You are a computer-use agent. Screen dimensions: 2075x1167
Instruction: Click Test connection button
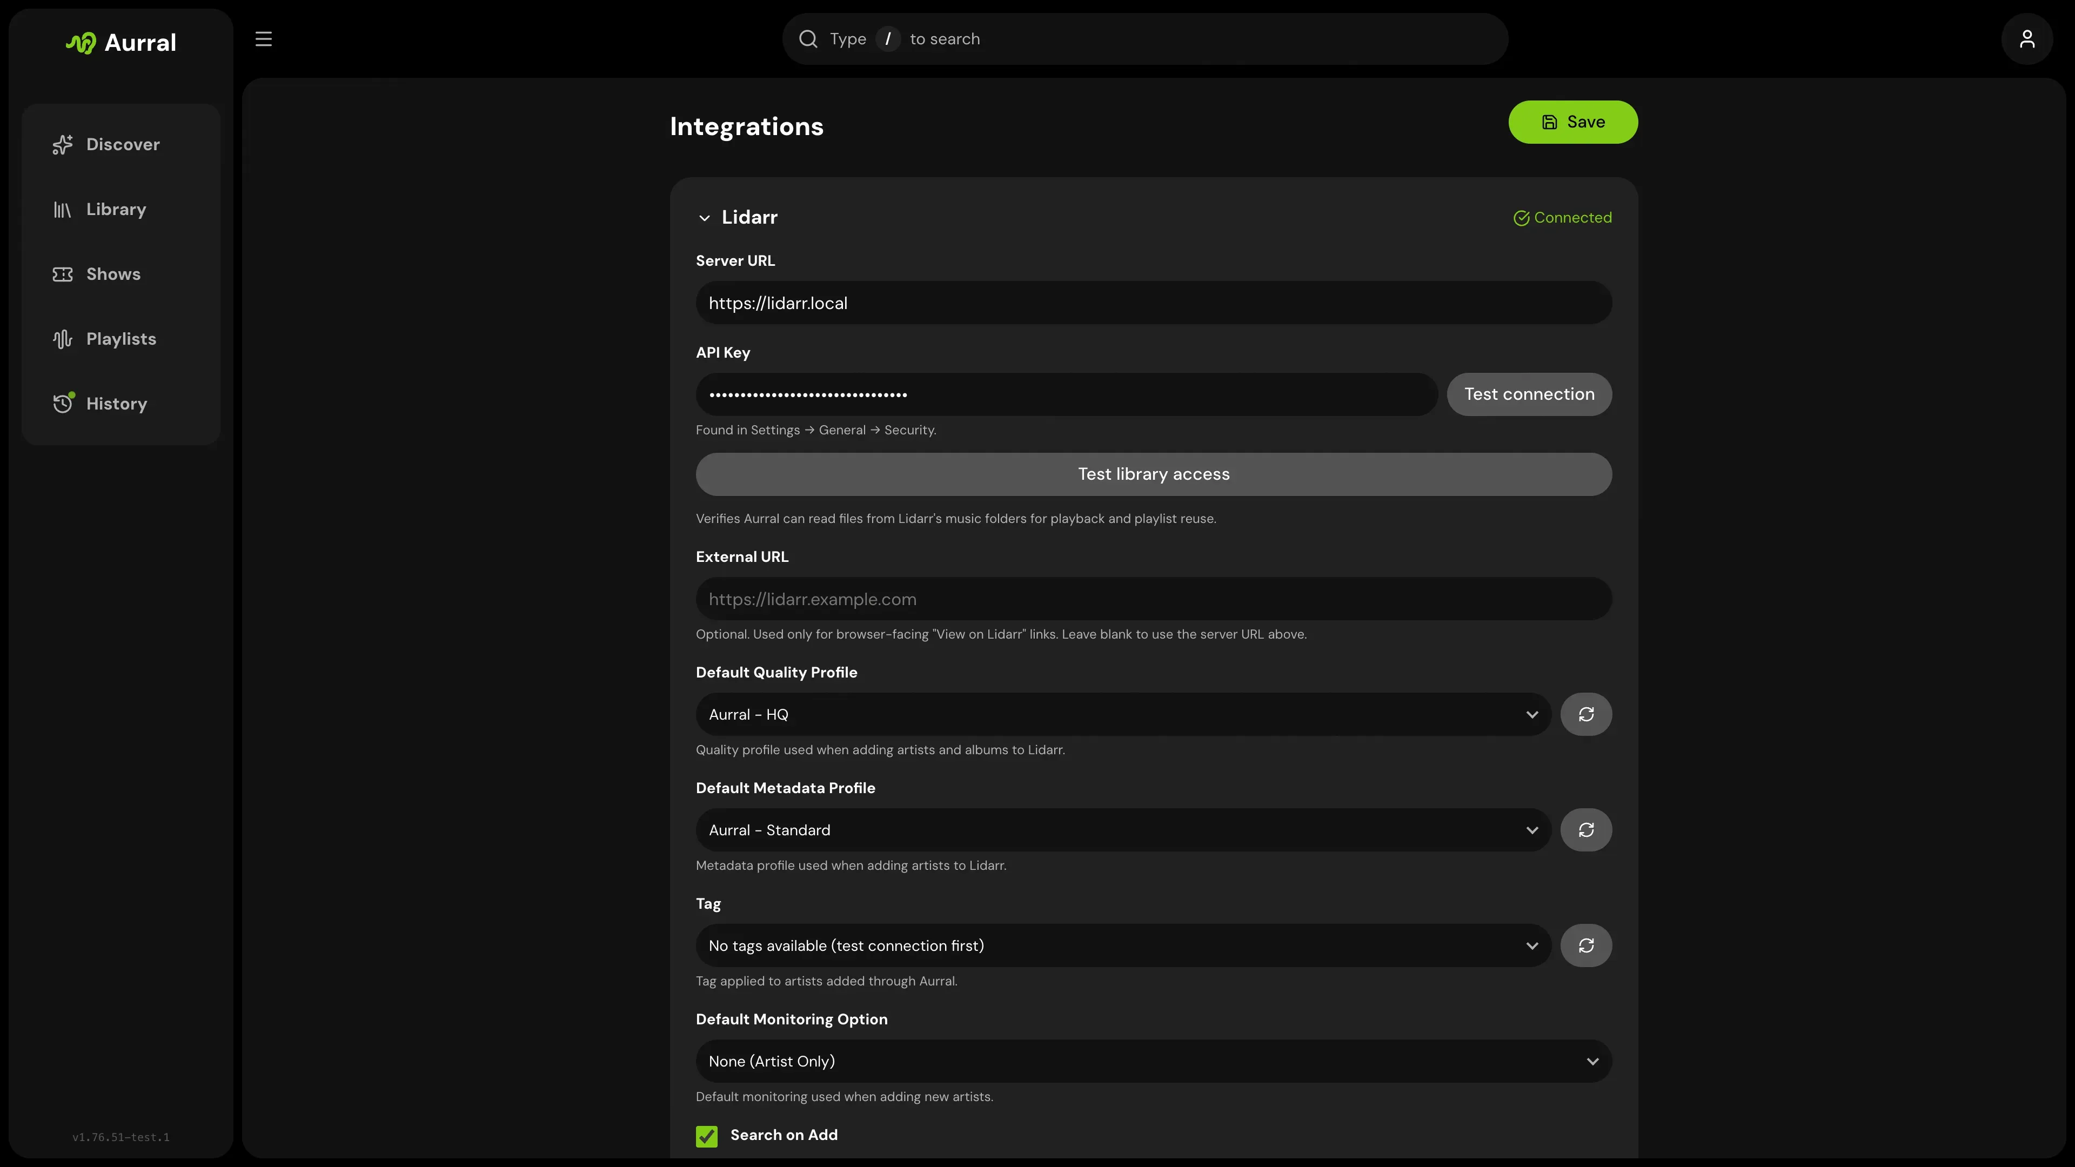point(1529,394)
